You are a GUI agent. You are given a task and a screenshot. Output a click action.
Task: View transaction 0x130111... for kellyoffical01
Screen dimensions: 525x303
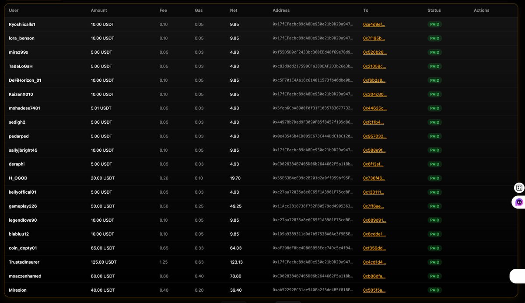click(374, 192)
